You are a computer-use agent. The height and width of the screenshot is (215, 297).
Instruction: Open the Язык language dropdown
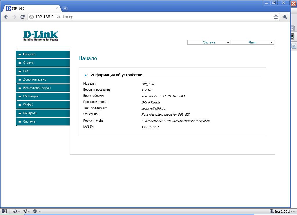(x=253, y=42)
